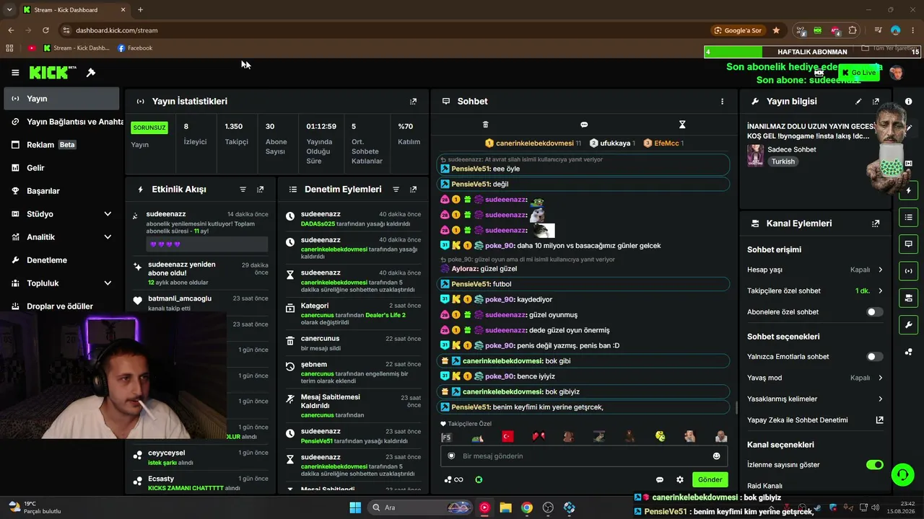This screenshot has width=924, height=519.
Task: Filter the Etkinlik Akışı feed
Action: coord(243,190)
